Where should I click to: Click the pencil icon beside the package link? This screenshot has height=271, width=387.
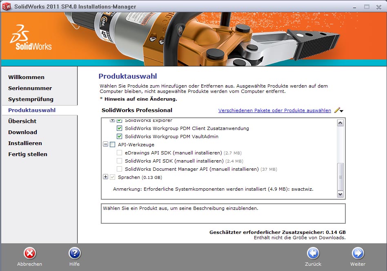[337, 110]
